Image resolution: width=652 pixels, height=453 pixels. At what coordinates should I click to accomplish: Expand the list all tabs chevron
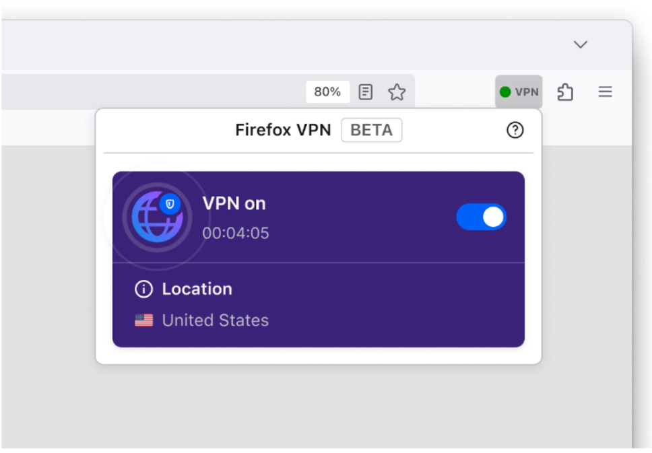[580, 44]
